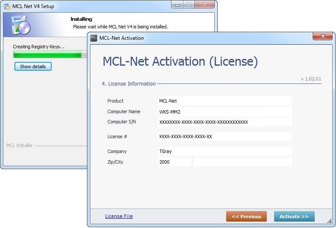
Task: Click the 'Computer S/N' label
Action: tap(122, 122)
